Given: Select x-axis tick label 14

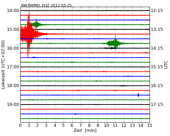Looking at the screenshot, I should (141, 126).
